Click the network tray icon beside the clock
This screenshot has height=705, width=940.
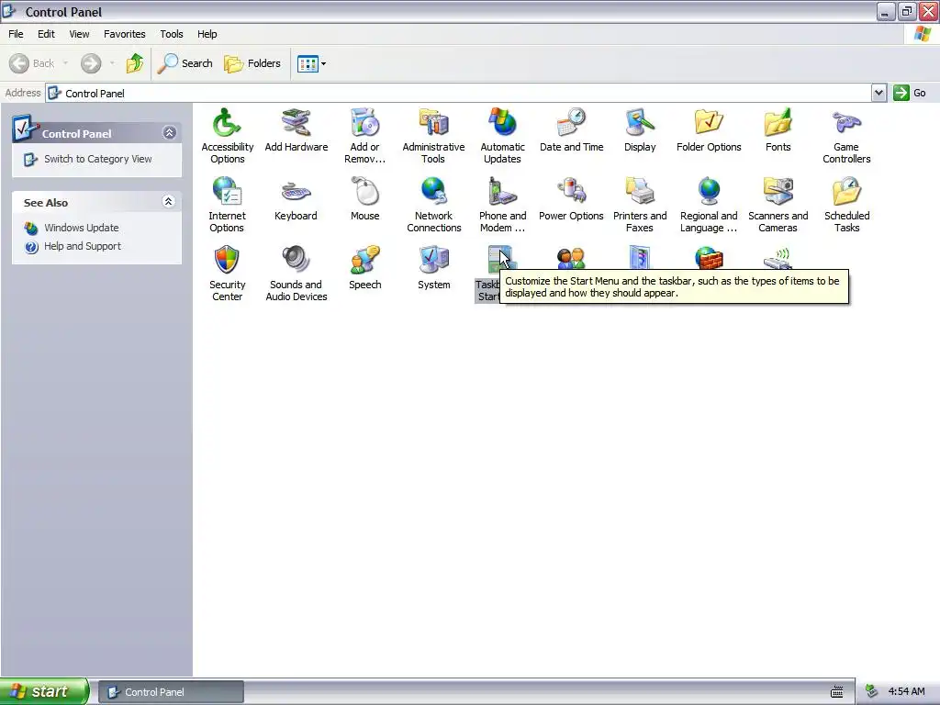[872, 692]
